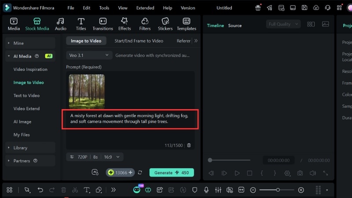
Task: Delete prompt text with trash icon
Action: point(189,145)
